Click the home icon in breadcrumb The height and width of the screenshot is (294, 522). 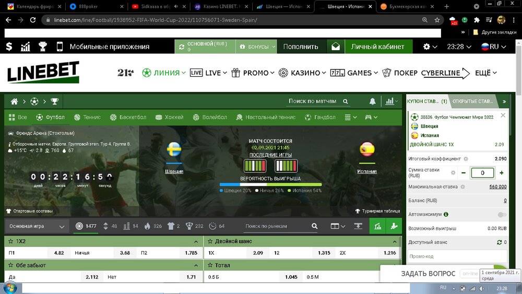pyautogui.click(x=14, y=101)
